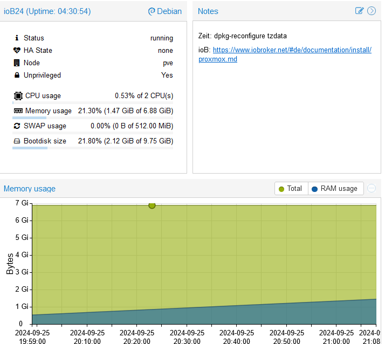Image resolution: width=385 pixels, height=344 pixels.
Task: Click the SWAP usage progress bar
Action: [93, 133]
